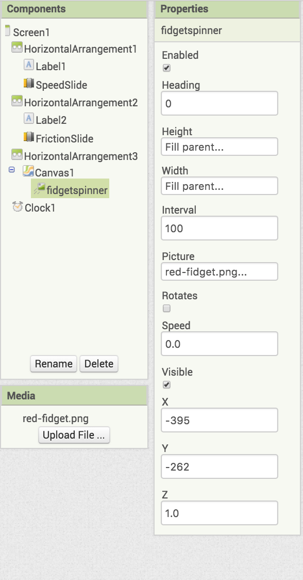Collapse the Canvas1 tree node
303x580 pixels.
coord(12,170)
